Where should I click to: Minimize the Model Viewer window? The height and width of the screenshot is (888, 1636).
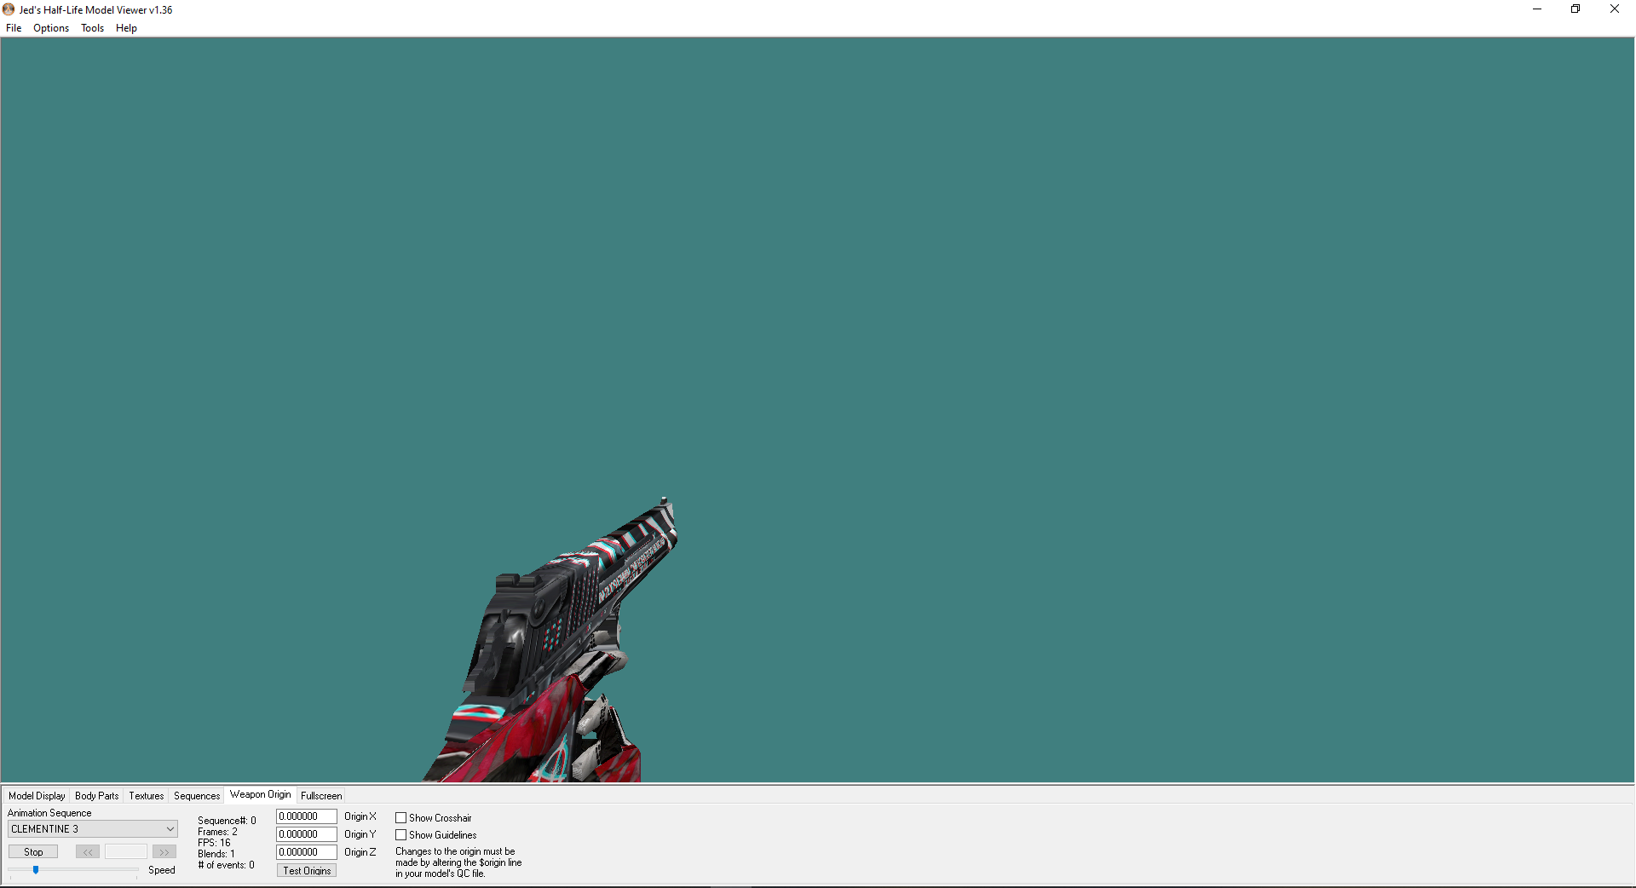pyautogui.click(x=1537, y=9)
